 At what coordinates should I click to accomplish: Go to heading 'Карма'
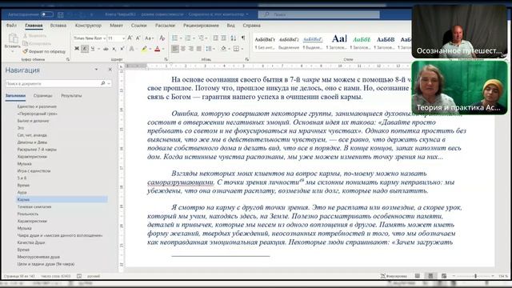(x=62, y=199)
